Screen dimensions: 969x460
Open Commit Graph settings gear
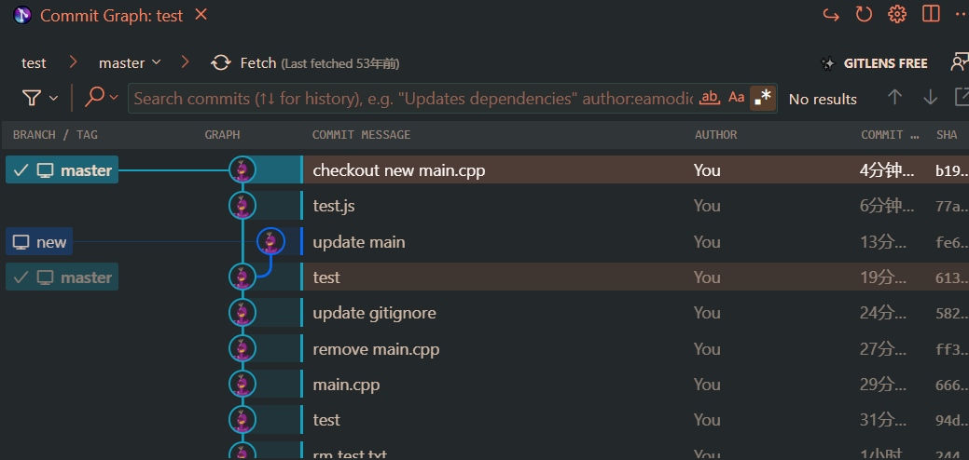[x=897, y=14]
